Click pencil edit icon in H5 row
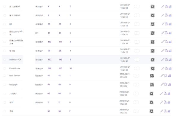178x117 pixels. 163,24
